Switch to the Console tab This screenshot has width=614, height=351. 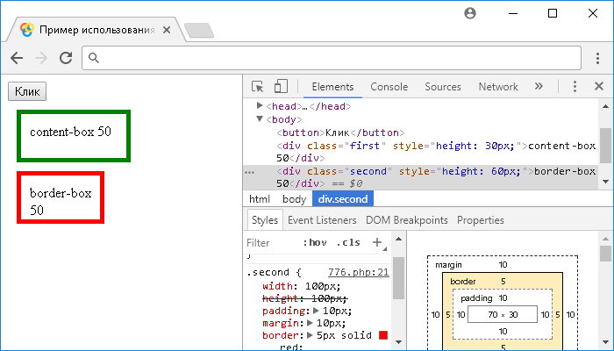click(x=389, y=87)
